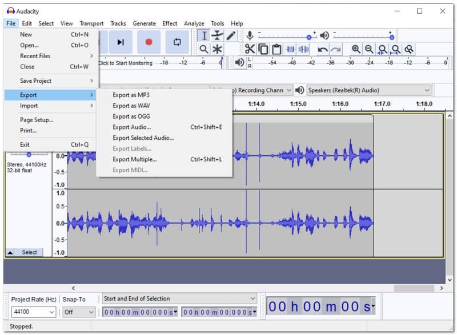Click the playback volume slider handle
457x335 pixels.
point(392,37)
